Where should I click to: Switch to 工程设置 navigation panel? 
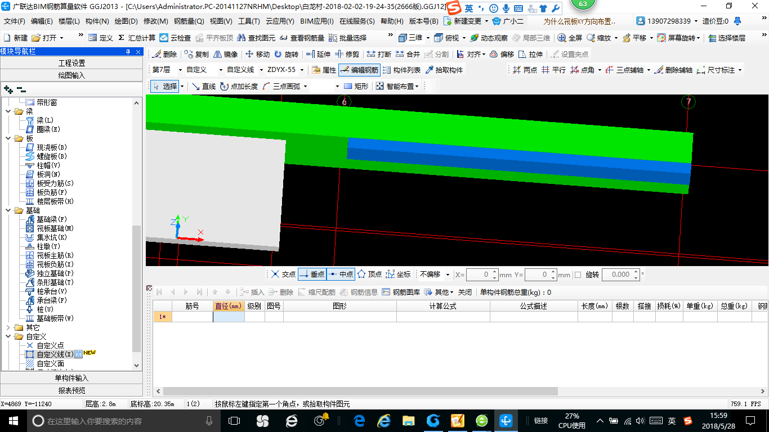coord(71,63)
